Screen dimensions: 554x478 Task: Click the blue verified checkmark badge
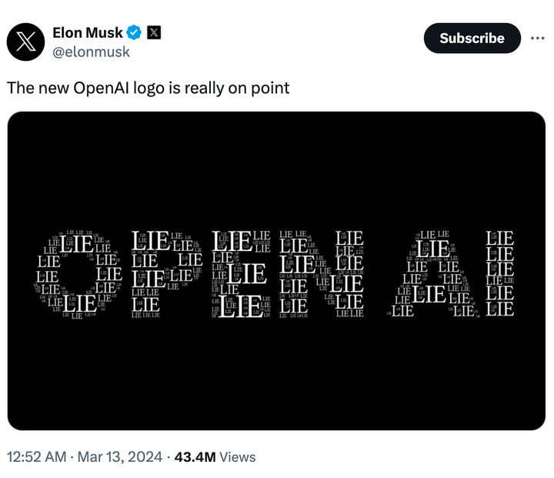coord(134,32)
